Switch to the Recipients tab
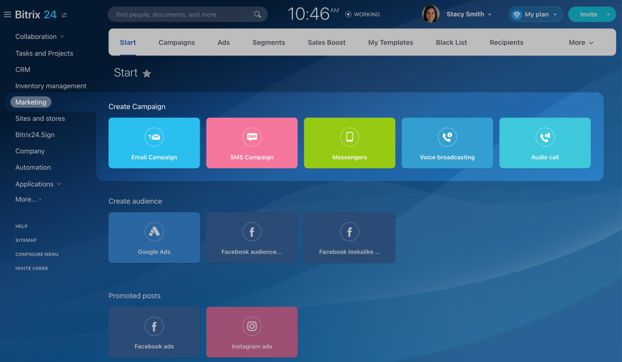 [x=506, y=43]
